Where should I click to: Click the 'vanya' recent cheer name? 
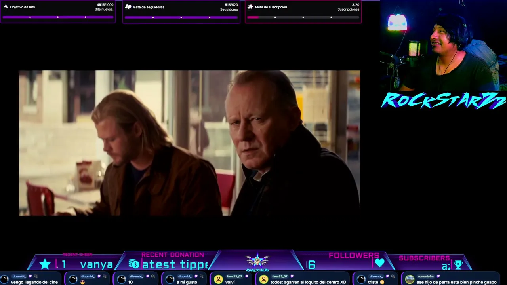pyautogui.click(x=97, y=265)
